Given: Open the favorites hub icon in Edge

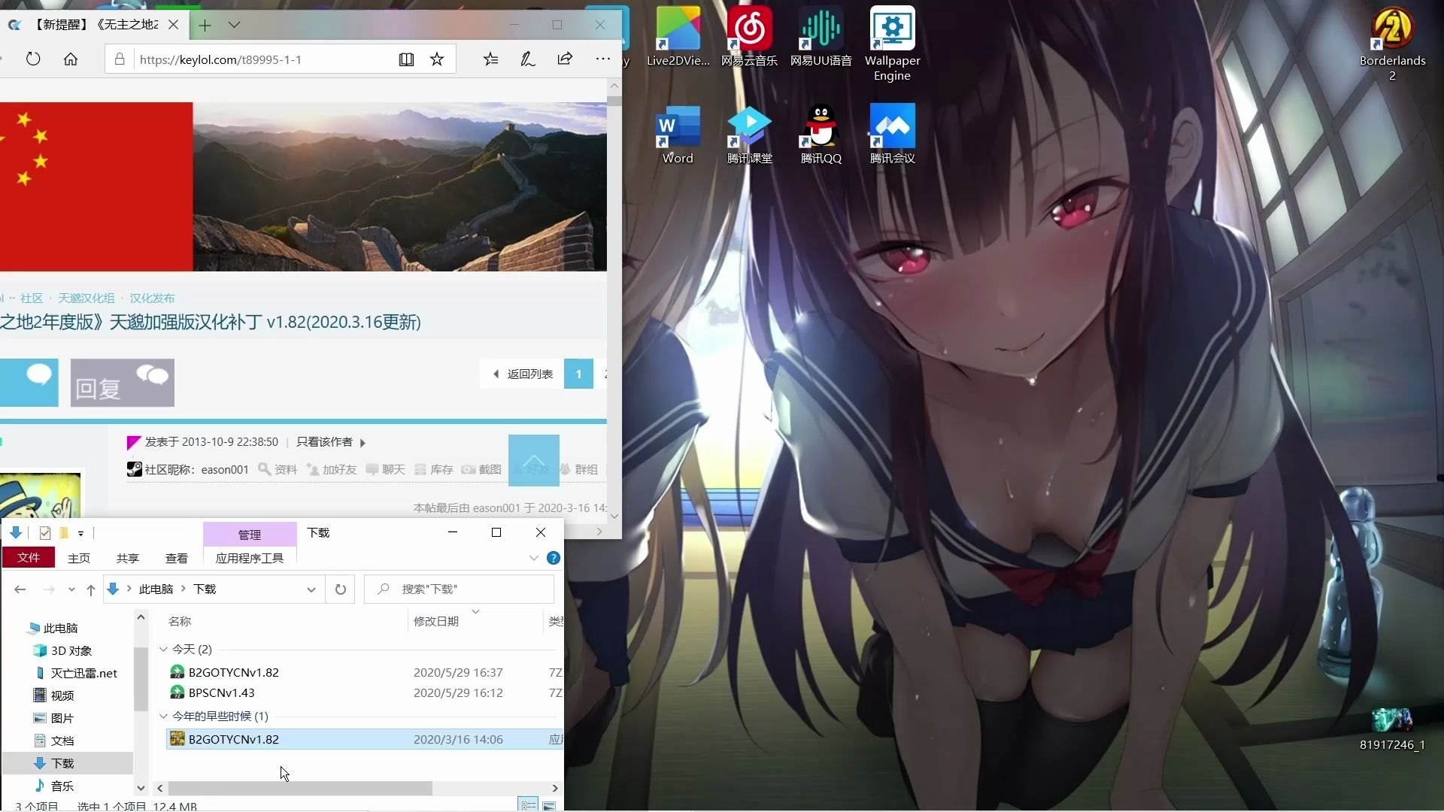Looking at the screenshot, I should (x=491, y=59).
